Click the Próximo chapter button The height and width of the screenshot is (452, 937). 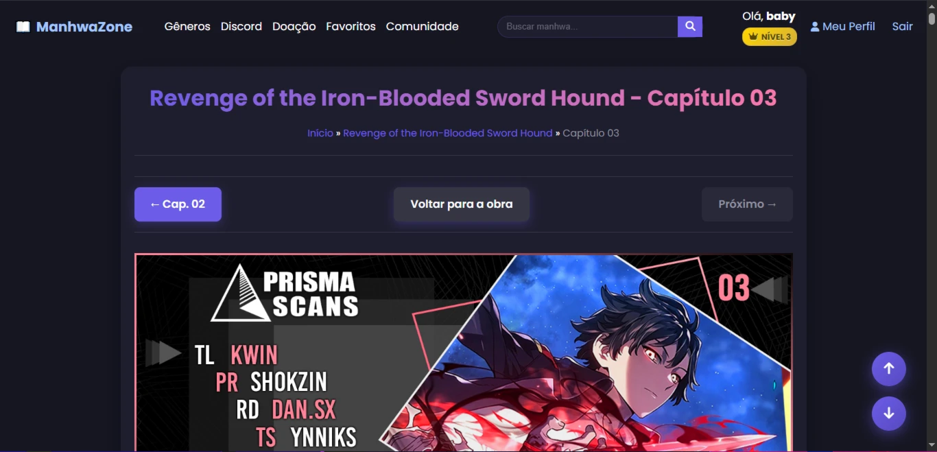pos(747,204)
